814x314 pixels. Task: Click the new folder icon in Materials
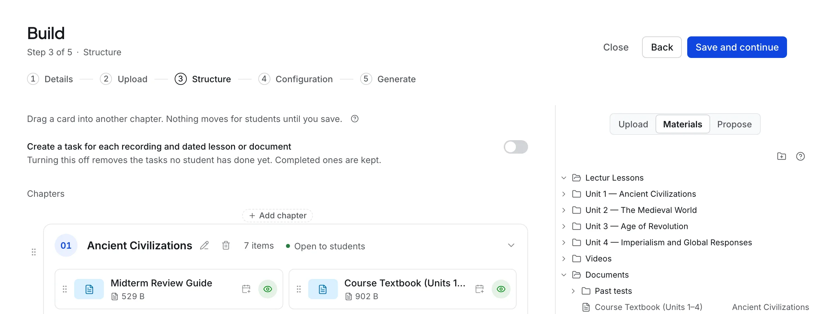tap(781, 156)
